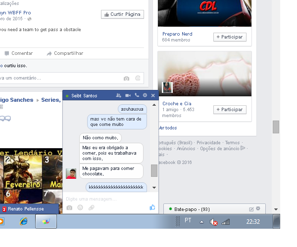The image size is (297, 247).
Task: Open Opções de anúncio footer link
Action: [220, 149]
